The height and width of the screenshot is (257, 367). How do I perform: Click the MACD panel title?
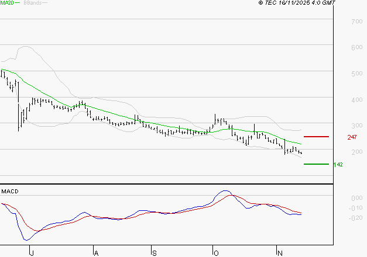(x=10, y=192)
